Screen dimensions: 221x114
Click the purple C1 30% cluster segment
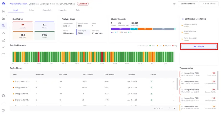point(120,29)
